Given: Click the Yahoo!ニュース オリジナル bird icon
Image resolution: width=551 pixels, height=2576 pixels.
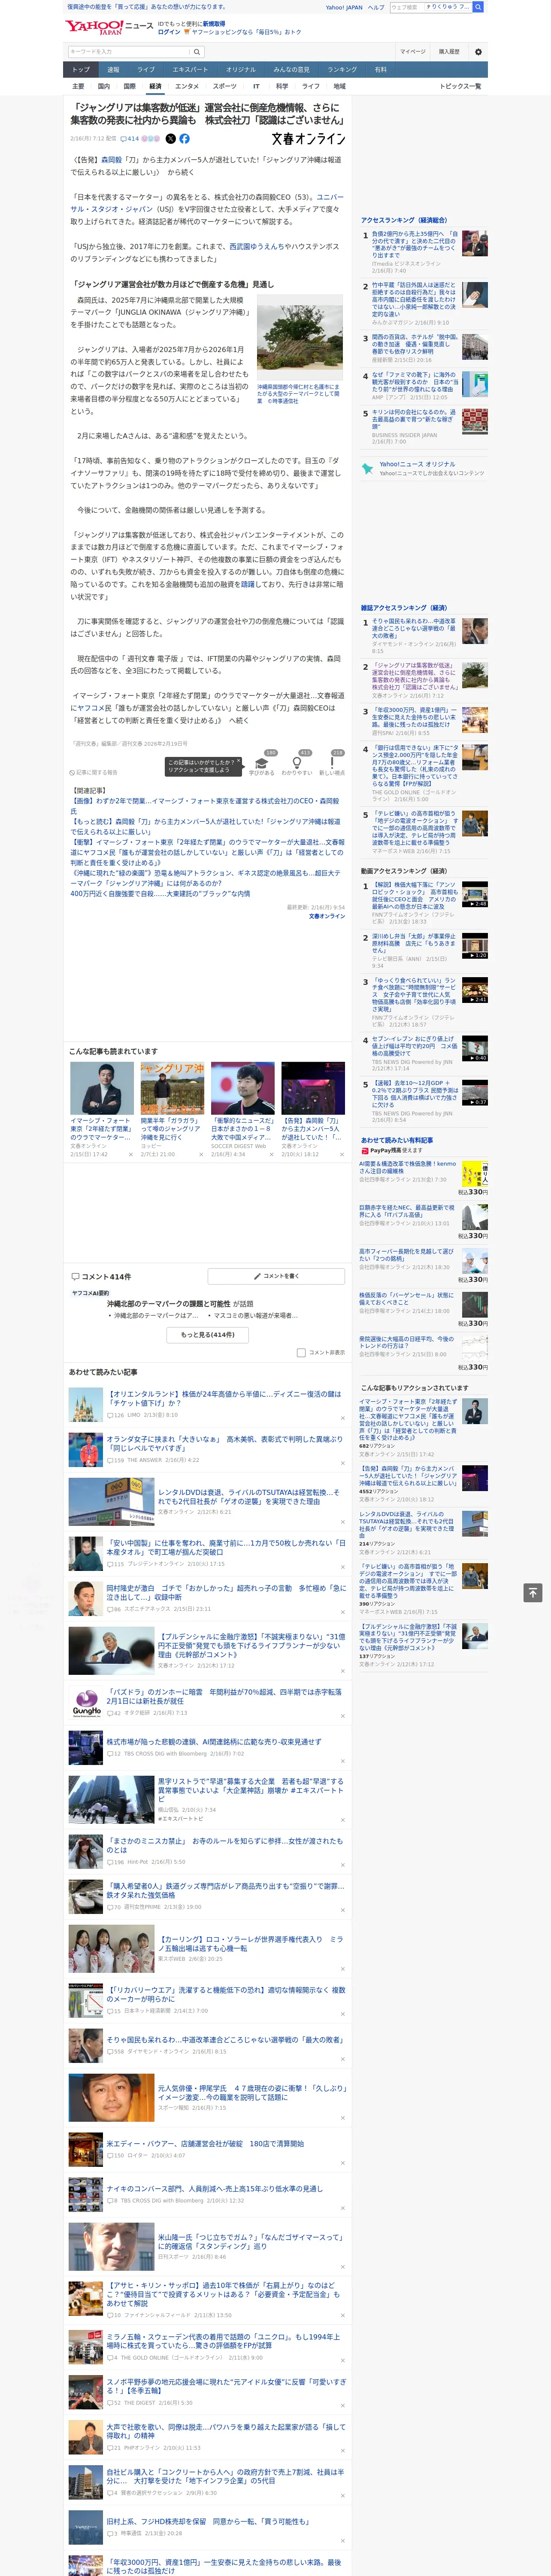Looking at the screenshot, I should click(368, 468).
